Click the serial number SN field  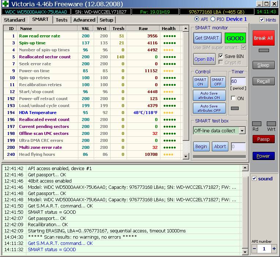pyautogui.click(x=101, y=12)
